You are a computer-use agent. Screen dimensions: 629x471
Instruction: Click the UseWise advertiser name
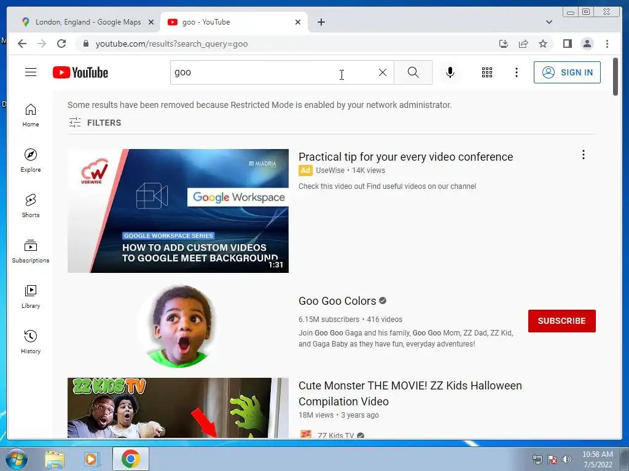(330, 170)
